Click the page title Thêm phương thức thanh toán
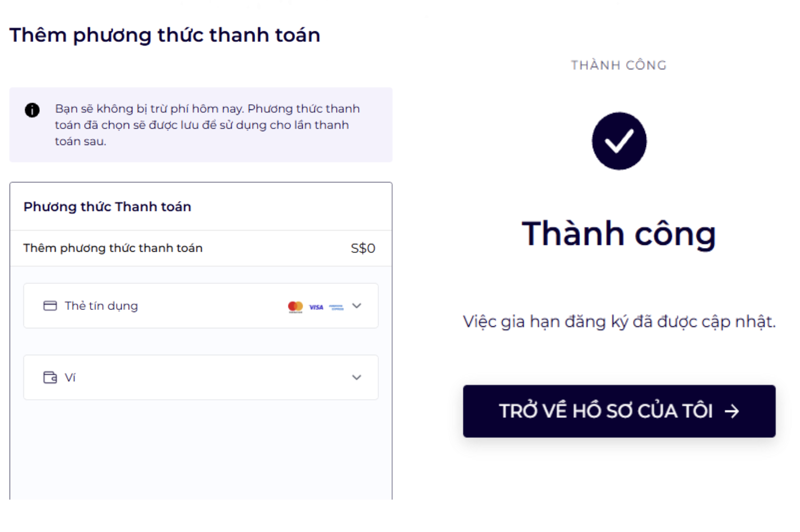This screenshot has width=800, height=532. pos(165,35)
